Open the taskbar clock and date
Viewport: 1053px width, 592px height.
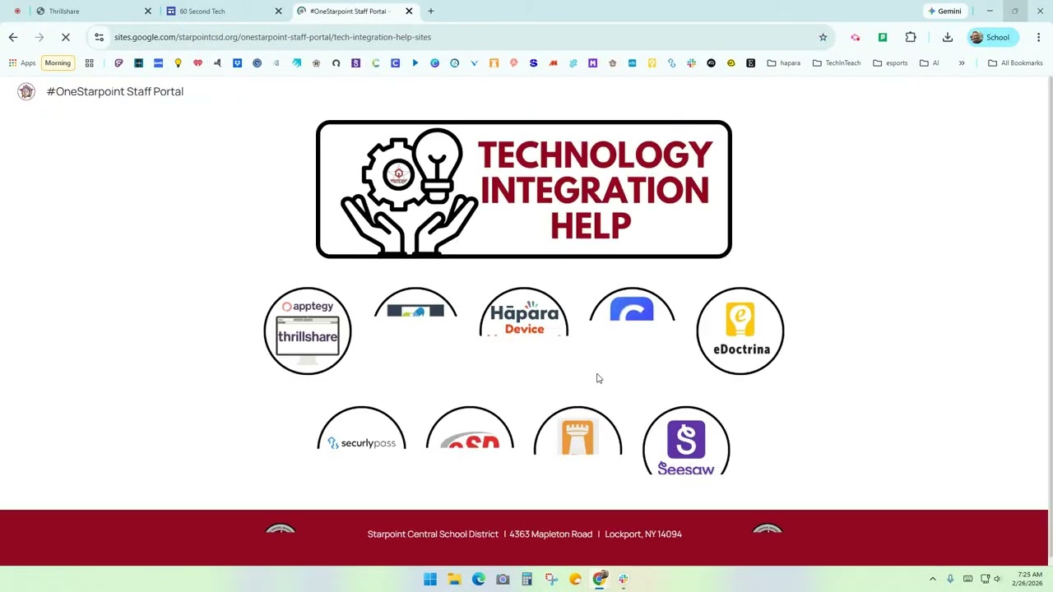(x=1029, y=579)
